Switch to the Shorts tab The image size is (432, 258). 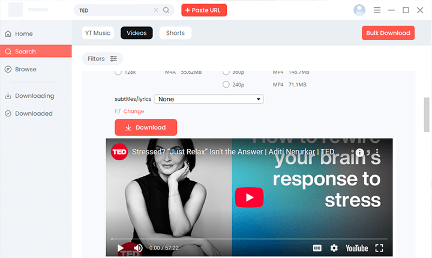click(175, 33)
